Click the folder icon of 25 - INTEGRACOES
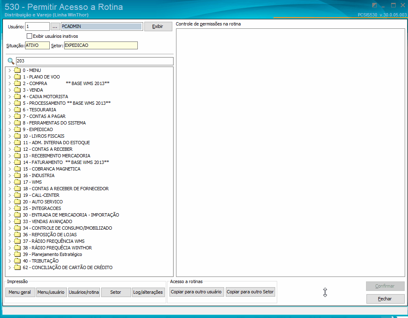This screenshot has width=408, height=318. point(17,208)
